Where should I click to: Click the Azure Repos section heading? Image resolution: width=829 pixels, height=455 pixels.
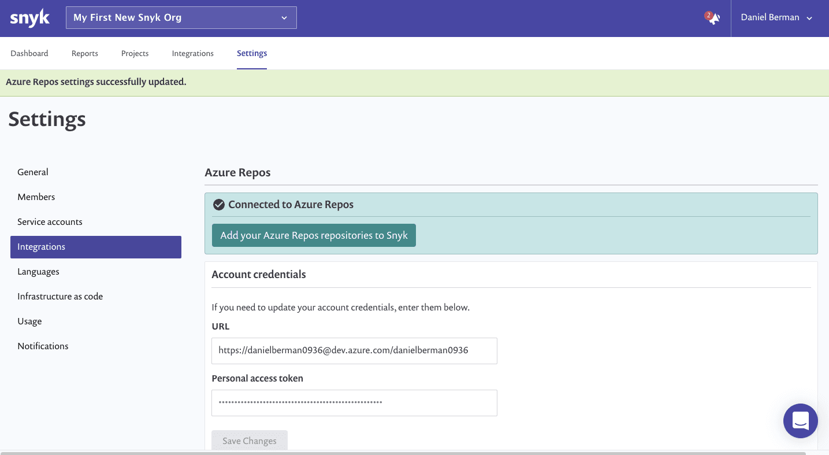pyautogui.click(x=237, y=172)
